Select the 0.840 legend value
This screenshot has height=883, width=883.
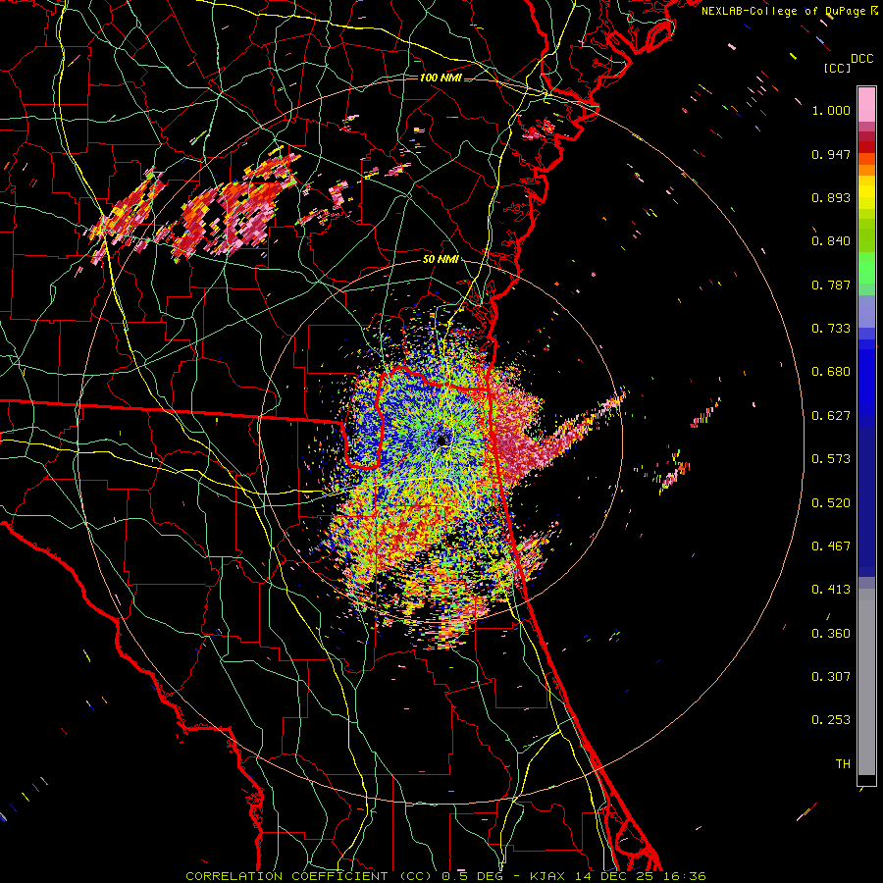click(831, 241)
